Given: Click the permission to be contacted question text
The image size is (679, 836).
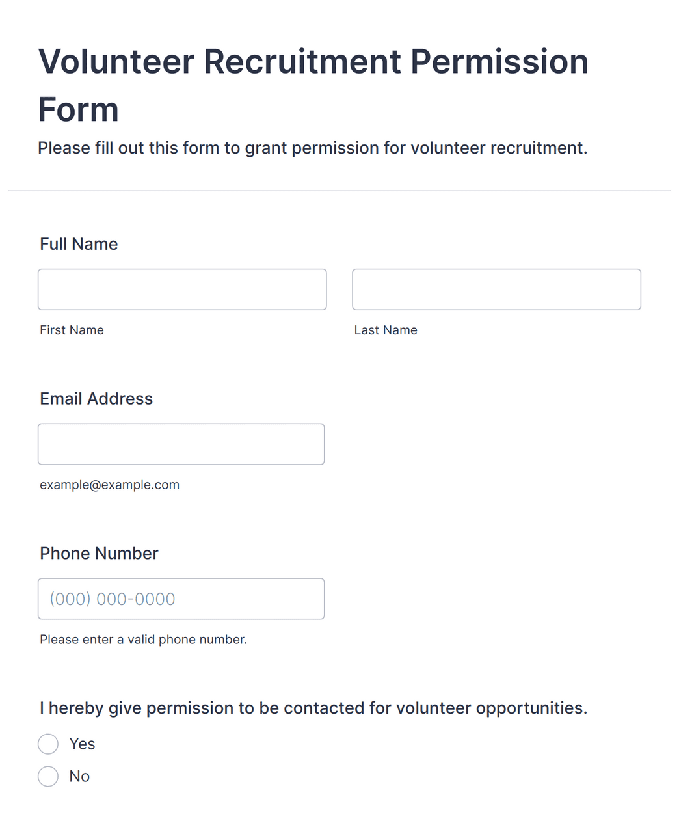Looking at the screenshot, I should pos(313,708).
